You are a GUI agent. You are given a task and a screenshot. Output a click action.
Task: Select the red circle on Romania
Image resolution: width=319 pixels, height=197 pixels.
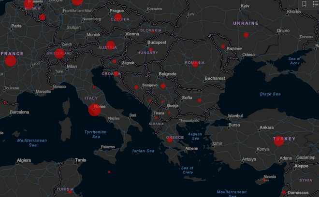[x=195, y=63]
